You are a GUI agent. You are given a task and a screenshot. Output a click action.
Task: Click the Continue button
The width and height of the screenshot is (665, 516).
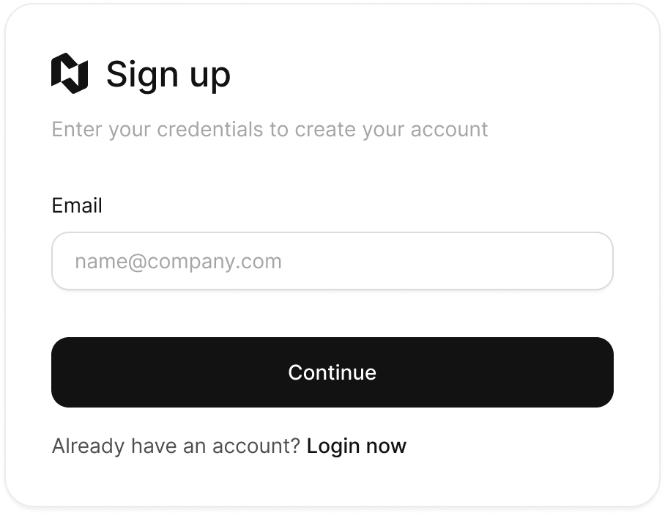coord(332,372)
